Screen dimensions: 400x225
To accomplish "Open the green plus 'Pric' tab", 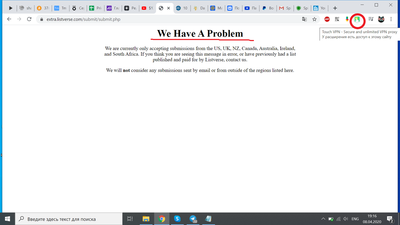I will click(95, 8).
